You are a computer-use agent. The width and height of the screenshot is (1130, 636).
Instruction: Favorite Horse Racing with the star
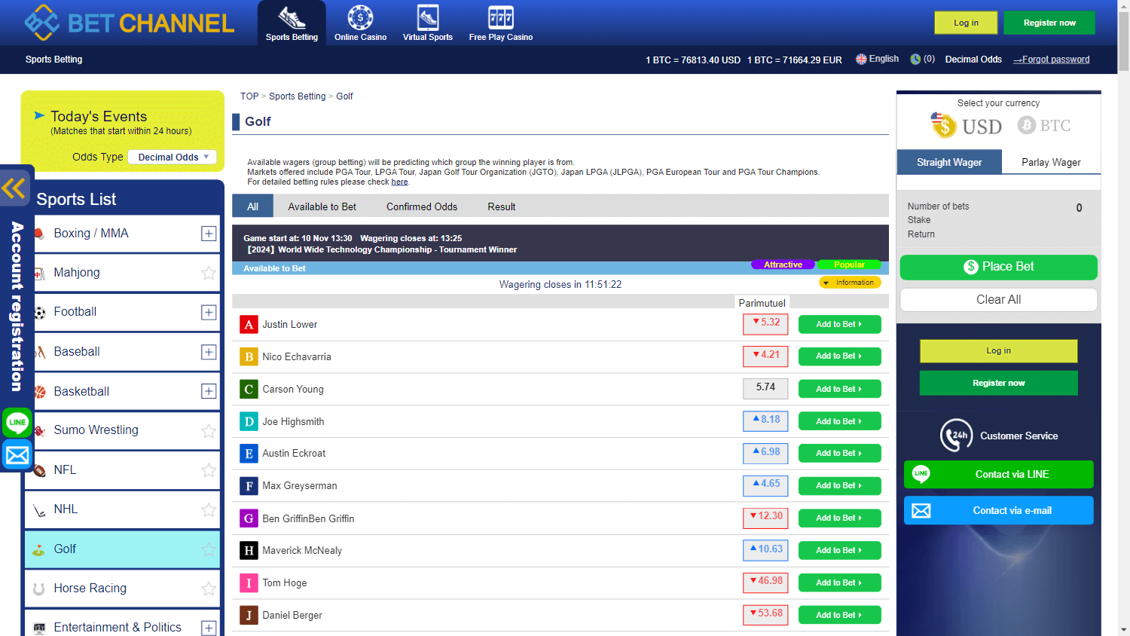pyautogui.click(x=209, y=589)
